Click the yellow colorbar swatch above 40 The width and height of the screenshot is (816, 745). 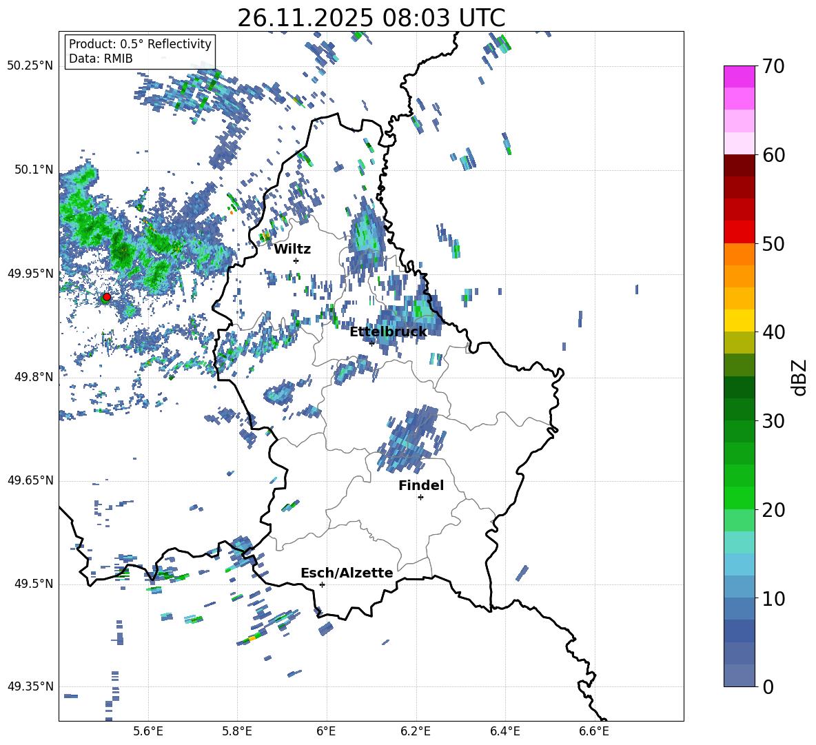click(739, 320)
